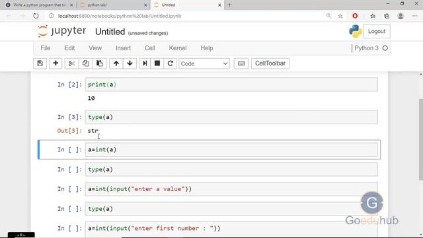Open the Edit menu
423x238 pixels.
[x=69, y=48]
